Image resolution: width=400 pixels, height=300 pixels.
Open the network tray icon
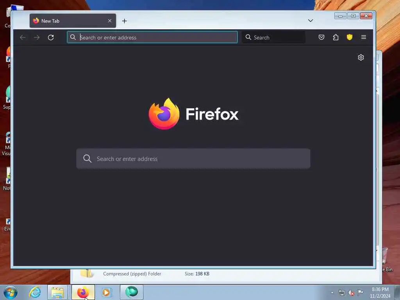point(341,293)
